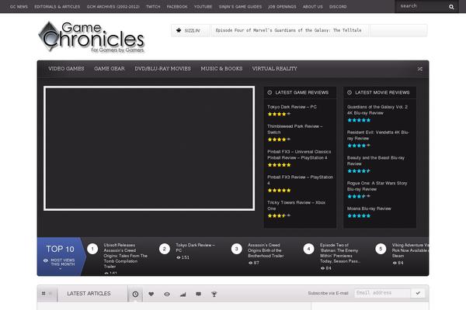Select the comment-bubble most-commented sort icon
Image resolution: width=466 pixels, height=310 pixels.
coord(198,294)
